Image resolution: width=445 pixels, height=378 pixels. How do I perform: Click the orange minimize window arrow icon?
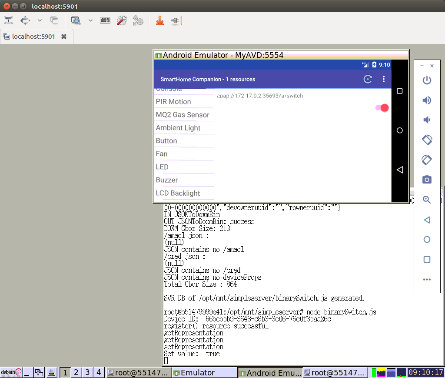(160, 20)
